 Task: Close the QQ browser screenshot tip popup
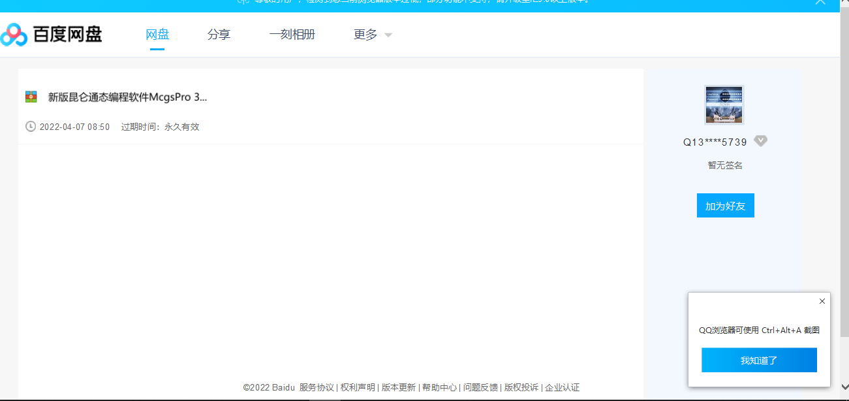coord(822,301)
